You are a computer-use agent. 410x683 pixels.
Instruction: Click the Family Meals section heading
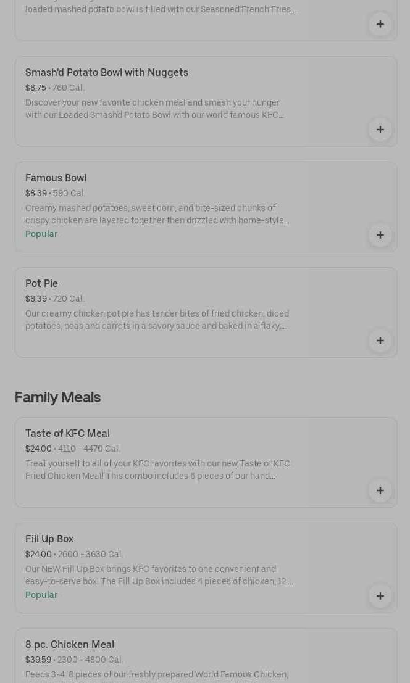[57, 397]
